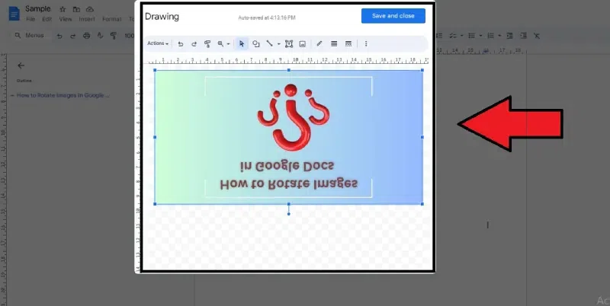
Task: Select the Line tool
Action: tap(269, 44)
